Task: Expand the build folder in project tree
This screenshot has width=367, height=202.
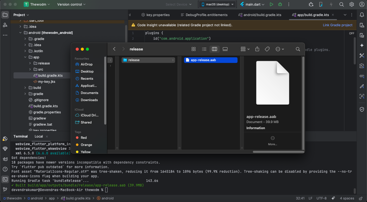Action: 25,88
